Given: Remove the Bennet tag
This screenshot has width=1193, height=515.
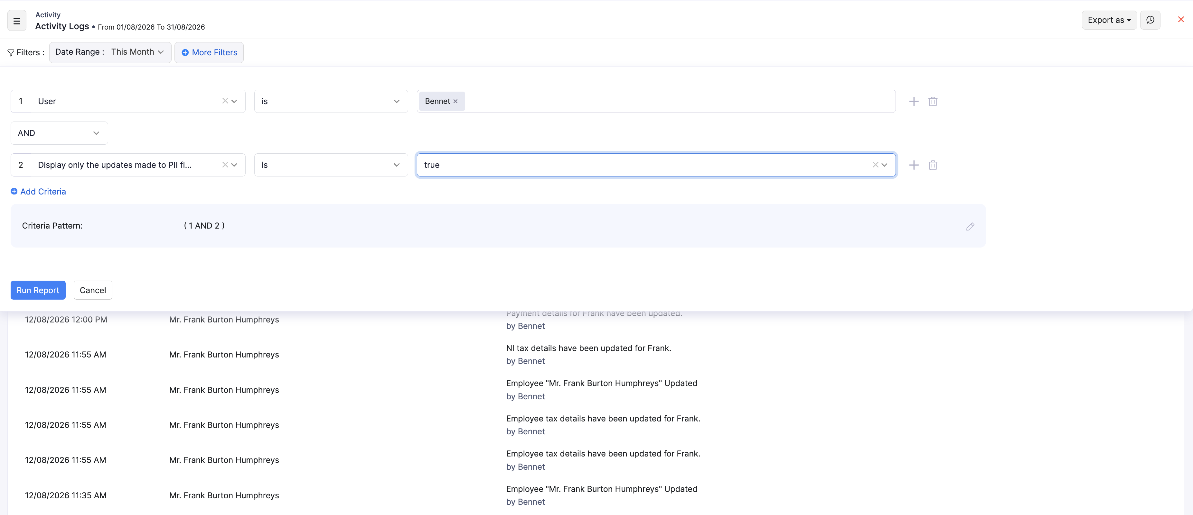Looking at the screenshot, I should [455, 101].
